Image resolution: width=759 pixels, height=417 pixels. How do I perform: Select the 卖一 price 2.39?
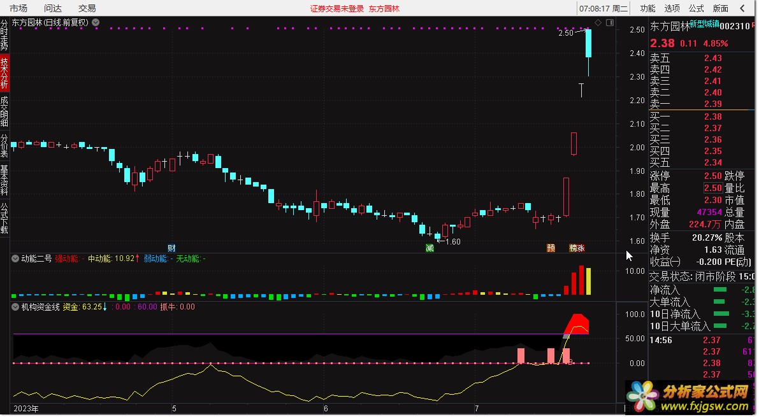[712, 104]
